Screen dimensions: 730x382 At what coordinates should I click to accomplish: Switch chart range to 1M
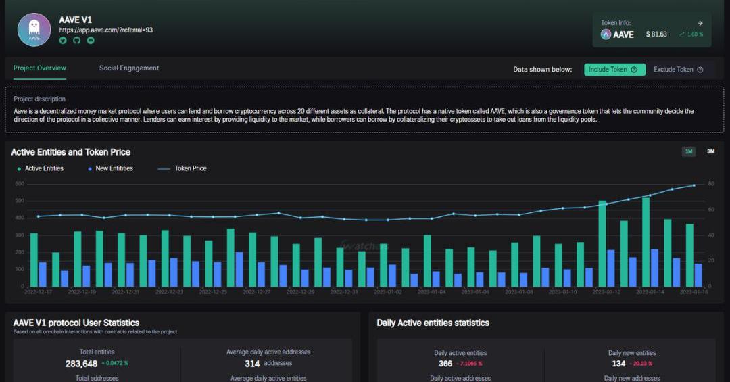tap(689, 151)
